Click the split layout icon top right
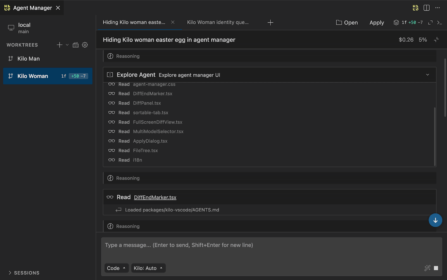The height and width of the screenshot is (280, 447). click(x=426, y=8)
